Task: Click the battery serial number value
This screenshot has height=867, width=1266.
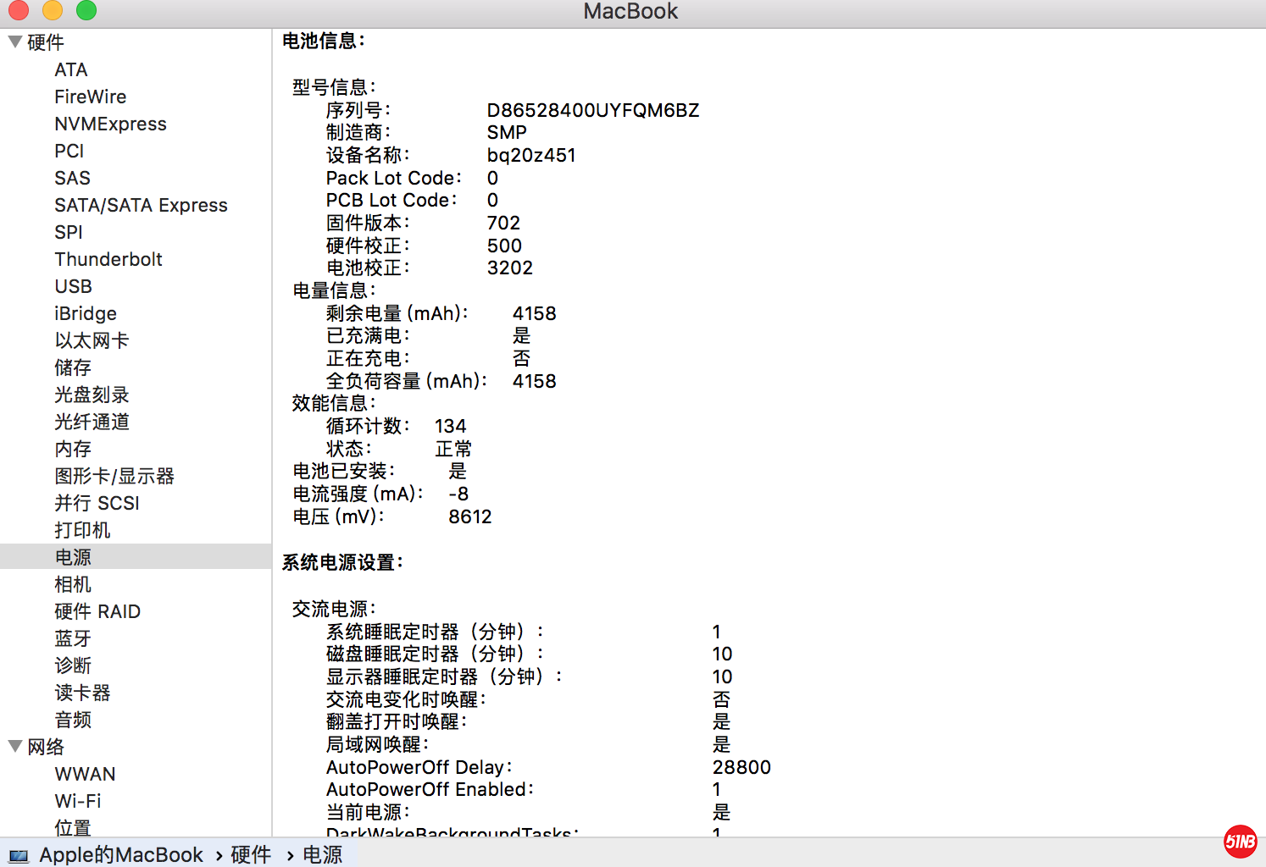Action: point(592,110)
